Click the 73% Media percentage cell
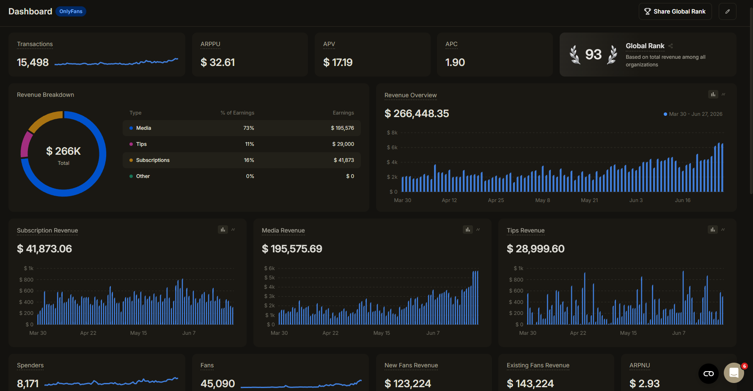Screen dimensions: 753x391 (x=249, y=128)
